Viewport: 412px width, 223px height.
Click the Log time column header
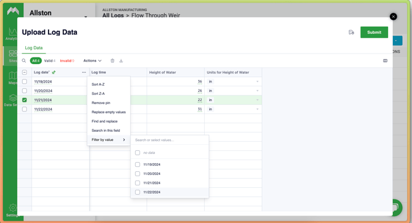(x=118, y=73)
